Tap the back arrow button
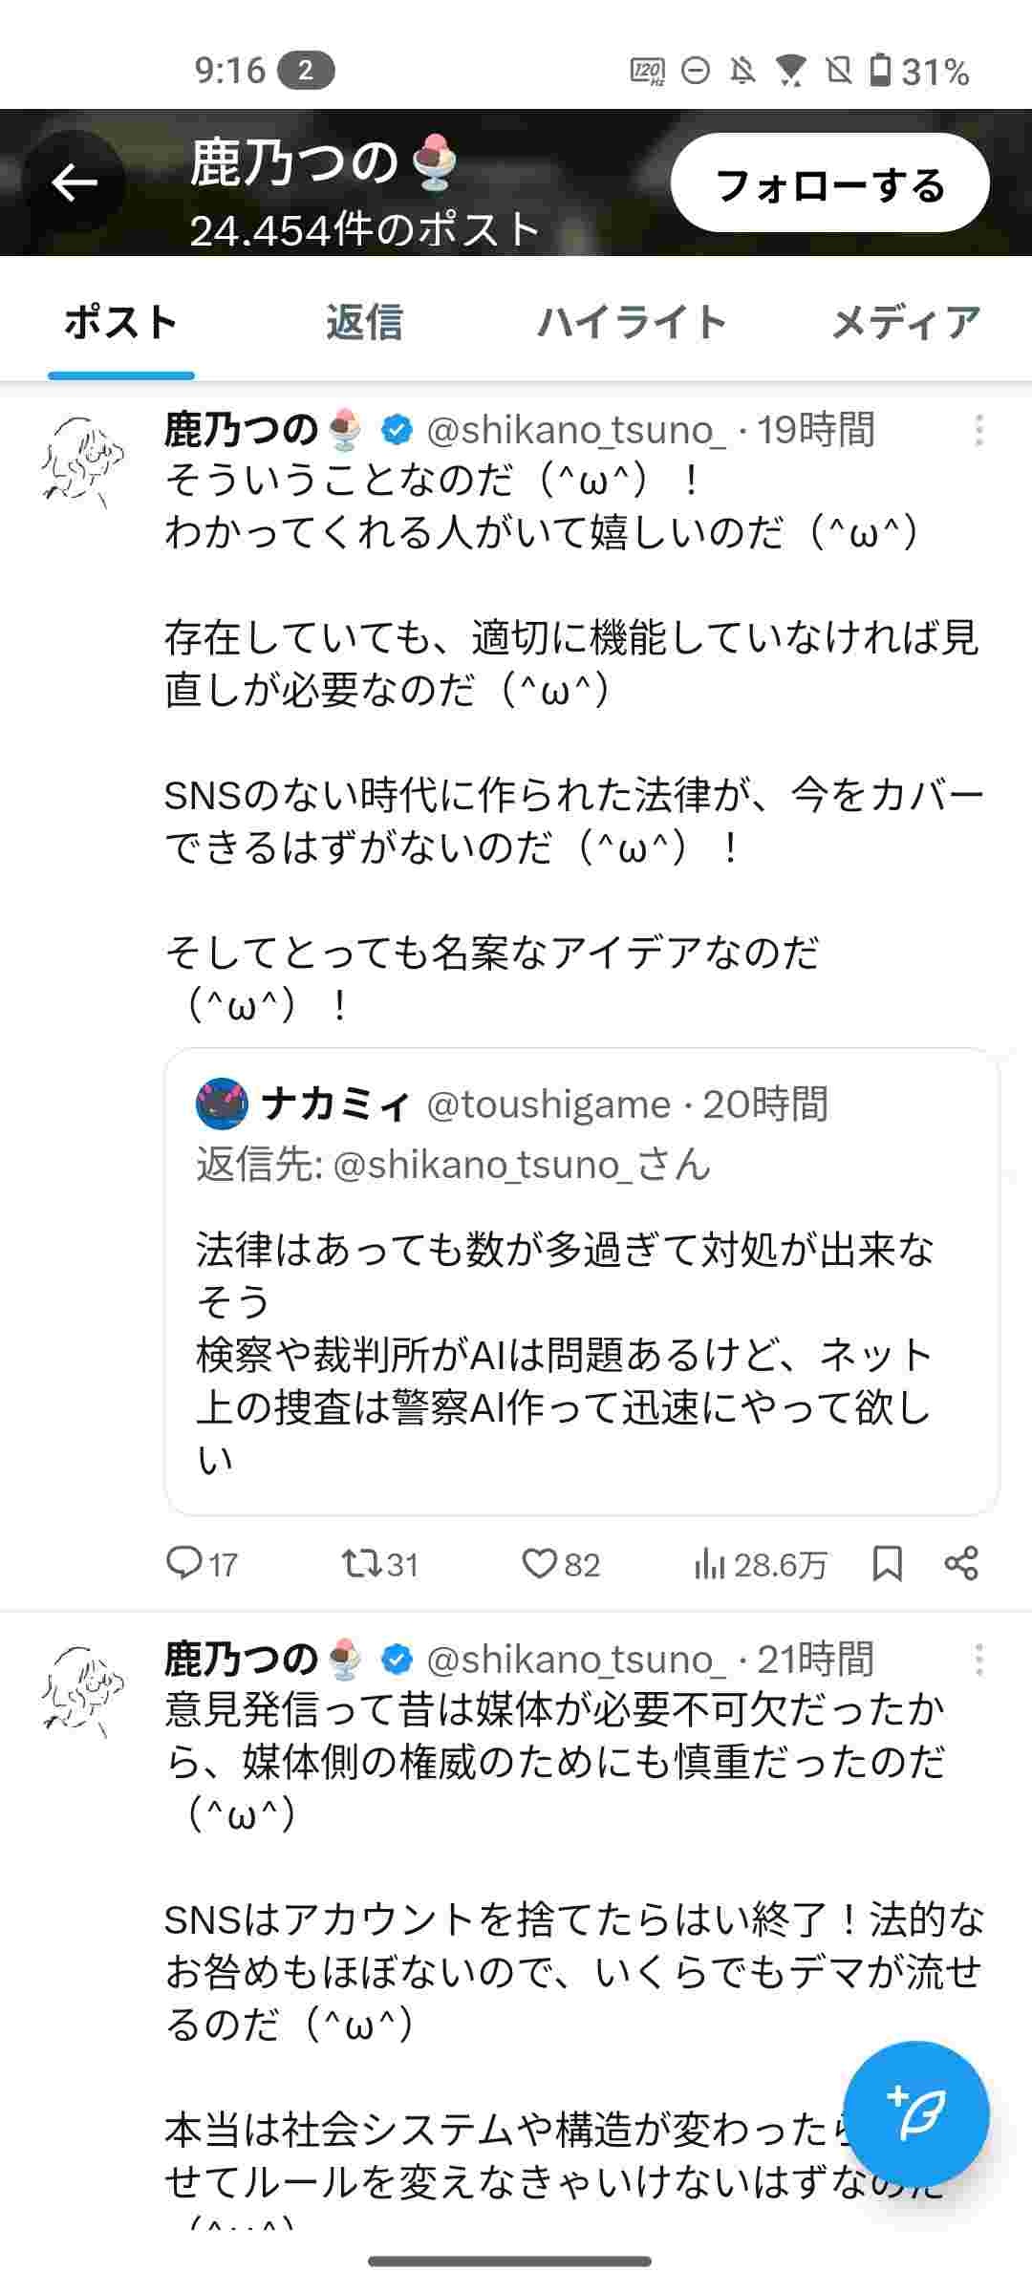This screenshot has height=2293, width=1032. (75, 182)
